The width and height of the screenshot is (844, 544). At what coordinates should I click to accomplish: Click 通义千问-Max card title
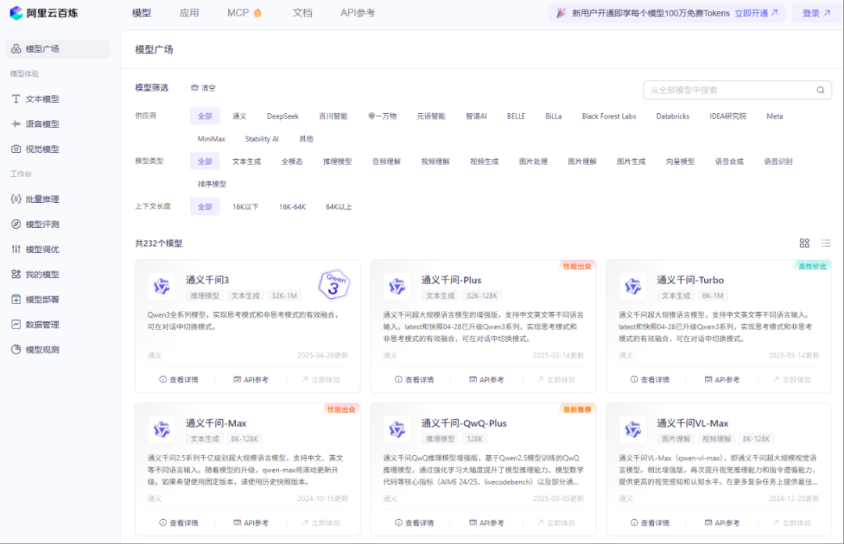click(x=216, y=423)
